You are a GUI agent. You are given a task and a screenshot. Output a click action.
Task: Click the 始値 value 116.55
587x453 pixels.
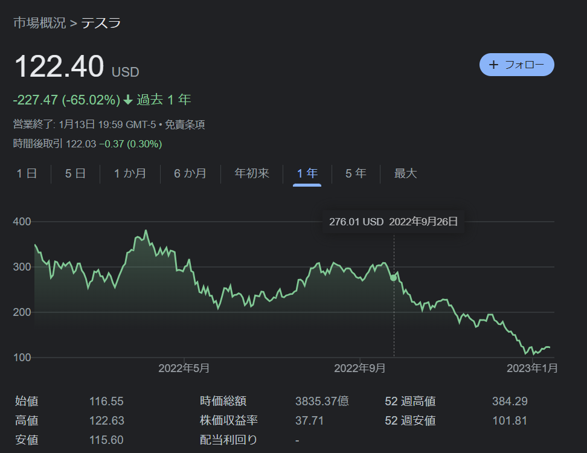point(106,401)
